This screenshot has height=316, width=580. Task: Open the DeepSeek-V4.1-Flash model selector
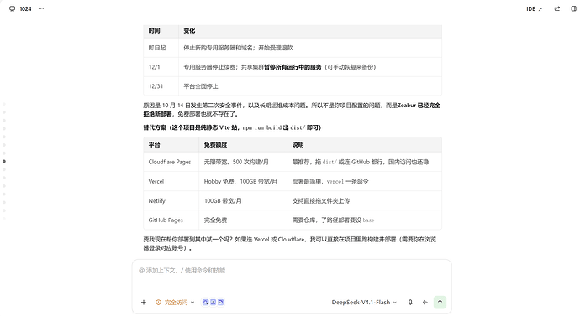click(364, 303)
